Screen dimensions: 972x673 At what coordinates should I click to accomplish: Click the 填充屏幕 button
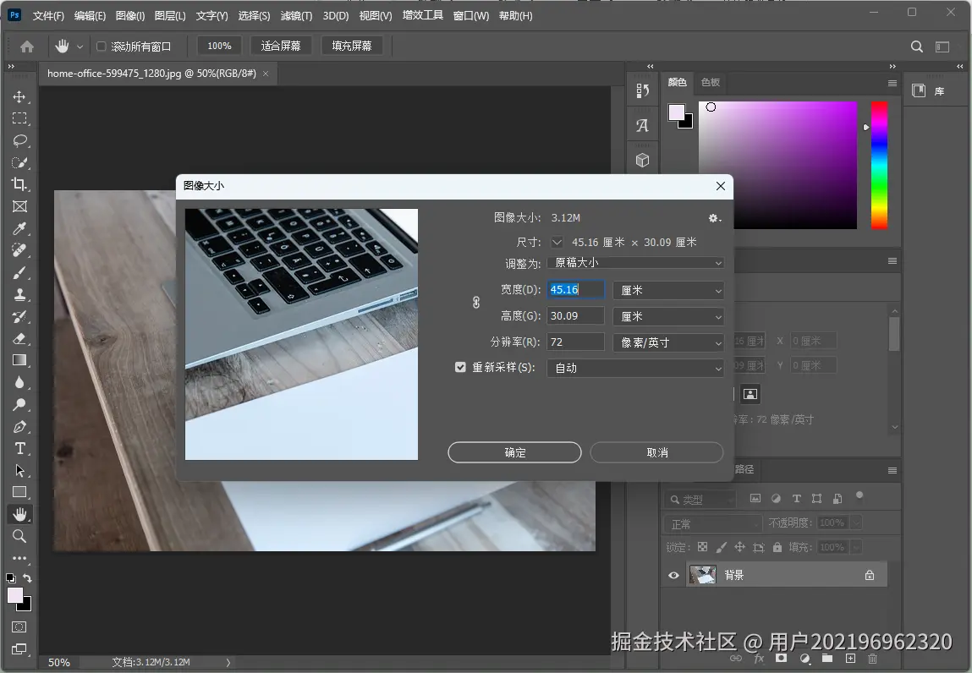(352, 46)
